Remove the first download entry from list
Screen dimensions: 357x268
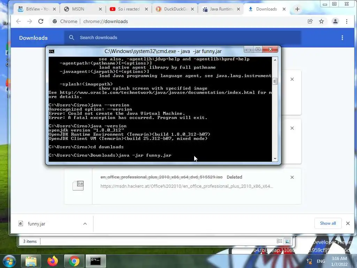click(x=292, y=79)
